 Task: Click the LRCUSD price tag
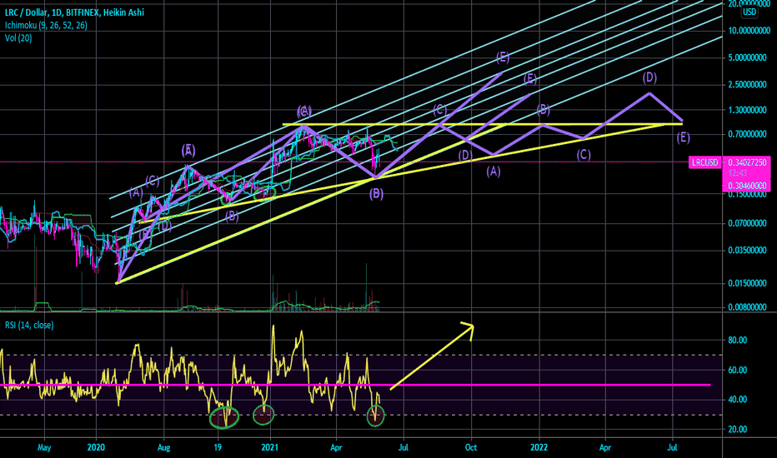[704, 162]
